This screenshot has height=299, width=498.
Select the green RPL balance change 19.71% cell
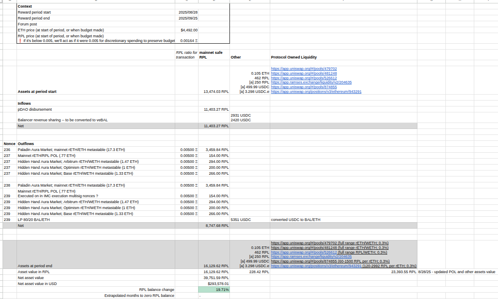click(x=214, y=290)
